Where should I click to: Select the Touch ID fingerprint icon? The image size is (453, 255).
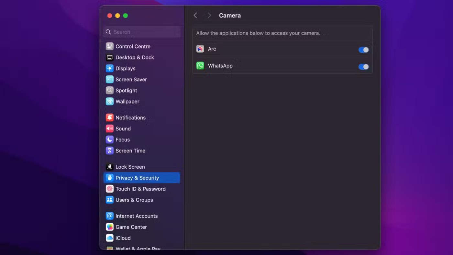click(x=110, y=189)
